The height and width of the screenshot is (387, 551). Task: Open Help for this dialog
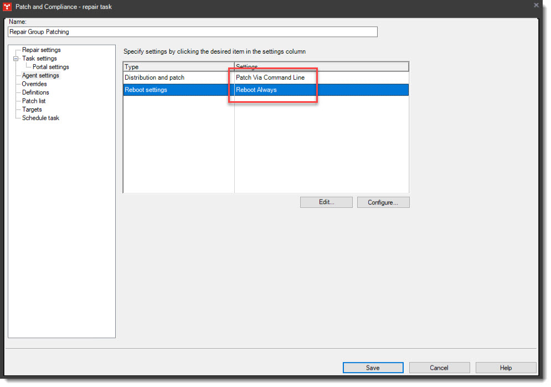pyautogui.click(x=506, y=367)
